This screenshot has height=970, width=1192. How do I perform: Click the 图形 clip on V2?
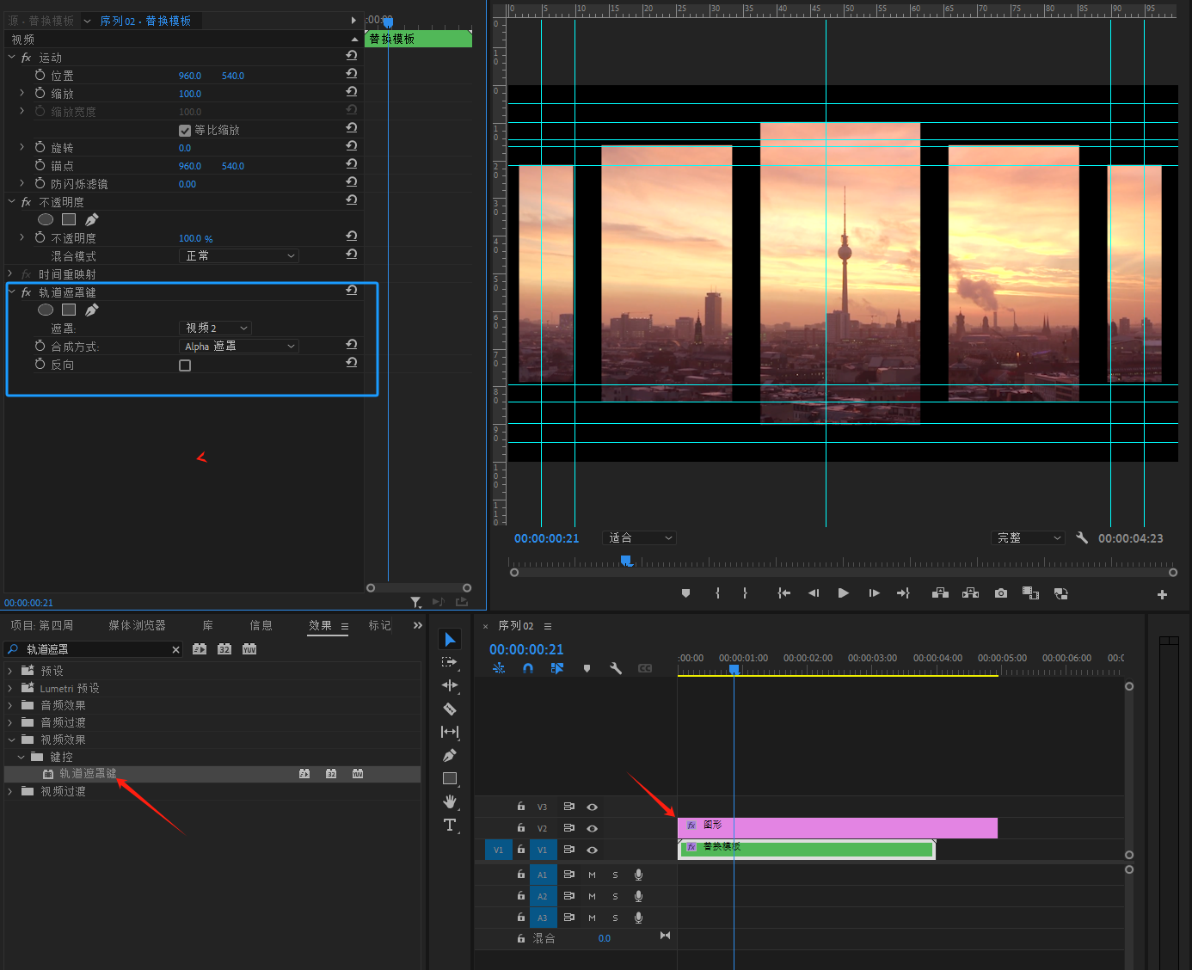(838, 827)
